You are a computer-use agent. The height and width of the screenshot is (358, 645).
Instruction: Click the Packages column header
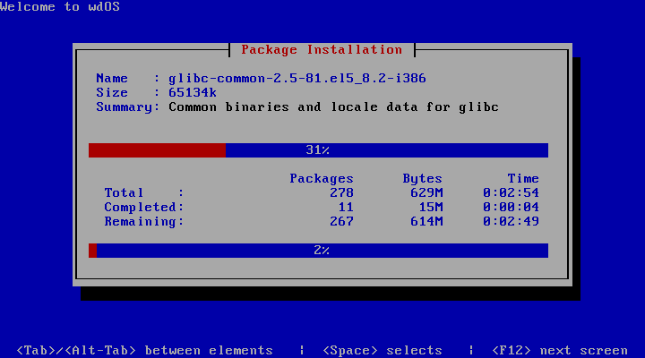[x=322, y=179]
